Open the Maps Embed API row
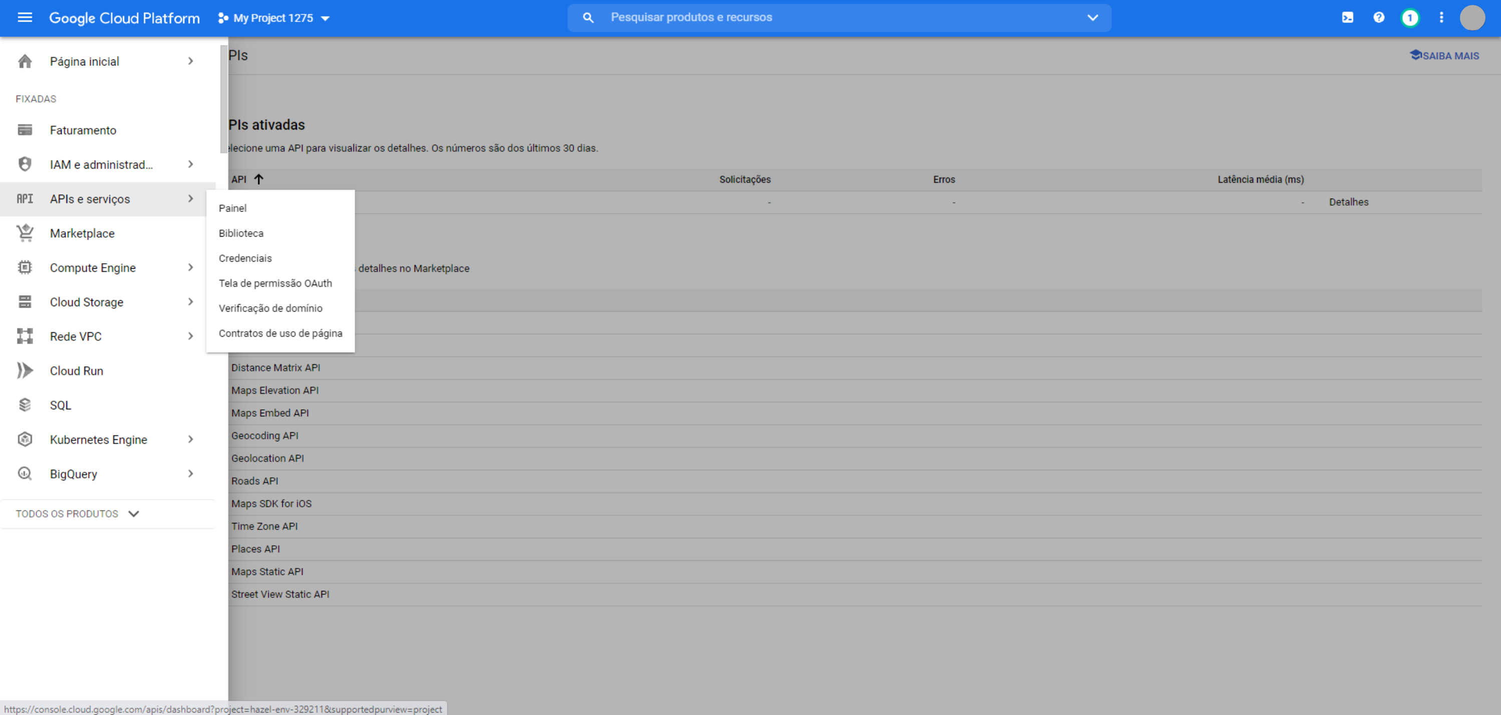 855,413
